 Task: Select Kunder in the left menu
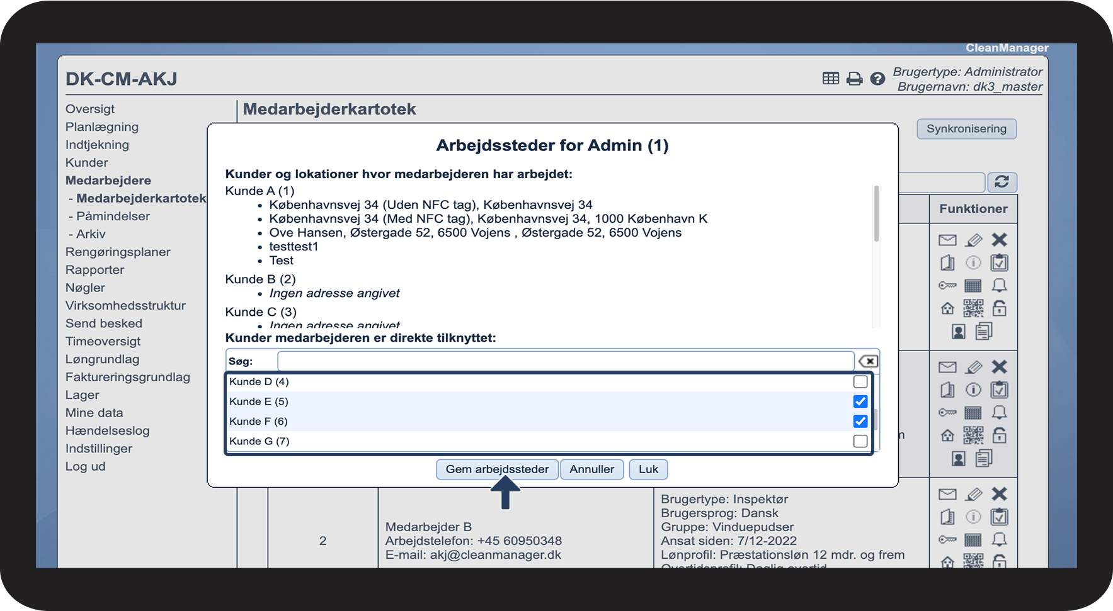click(87, 162)
